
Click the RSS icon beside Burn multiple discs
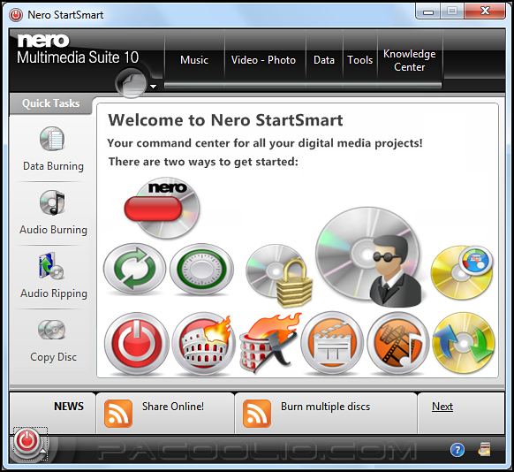[257, 414]
